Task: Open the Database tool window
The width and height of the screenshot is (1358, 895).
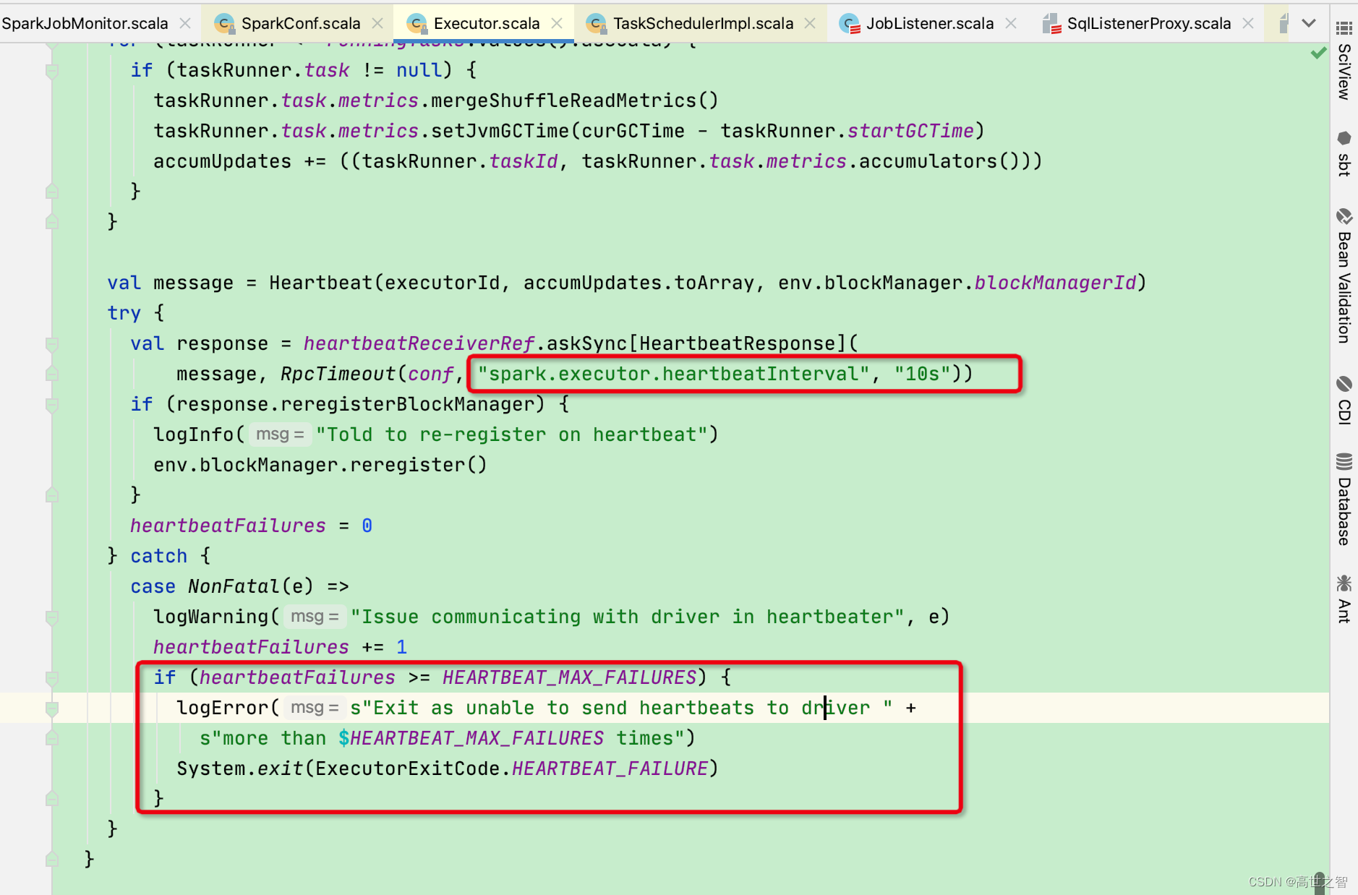Action: pos(1344,499)
